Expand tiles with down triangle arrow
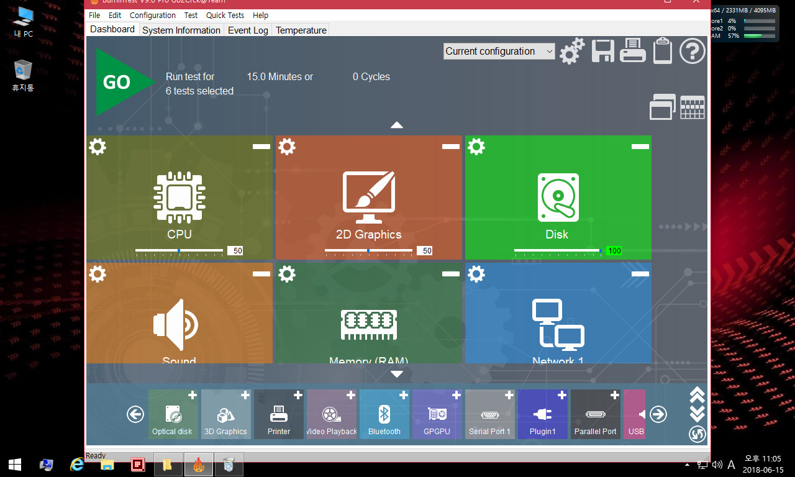Image resolution: width=795 pixels, height=477 pixels. click(397, 374)
